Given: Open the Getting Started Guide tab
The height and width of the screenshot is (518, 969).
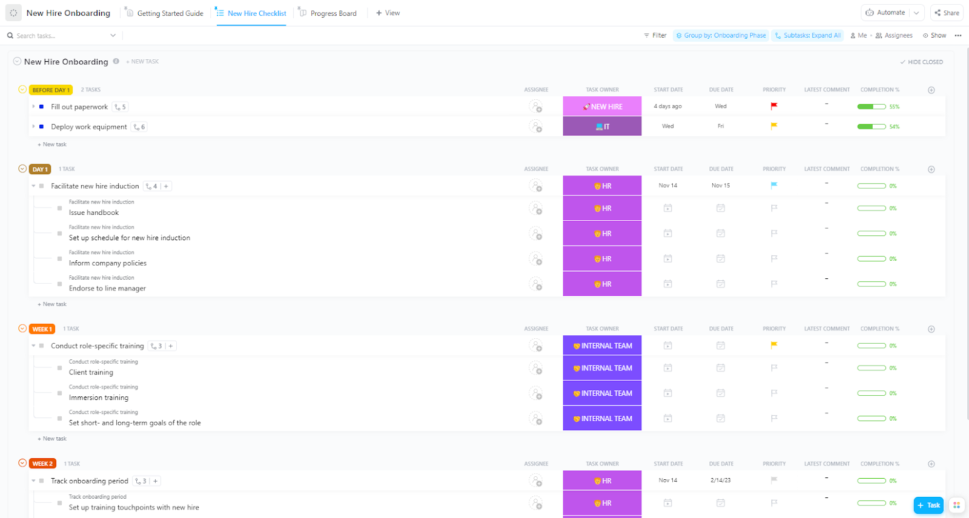Looking at the screenshot, I should 170,13.
